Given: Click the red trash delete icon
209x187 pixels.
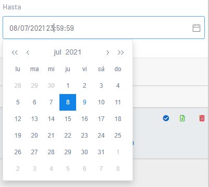Looking at the screenshot, I should click(202, 118).
